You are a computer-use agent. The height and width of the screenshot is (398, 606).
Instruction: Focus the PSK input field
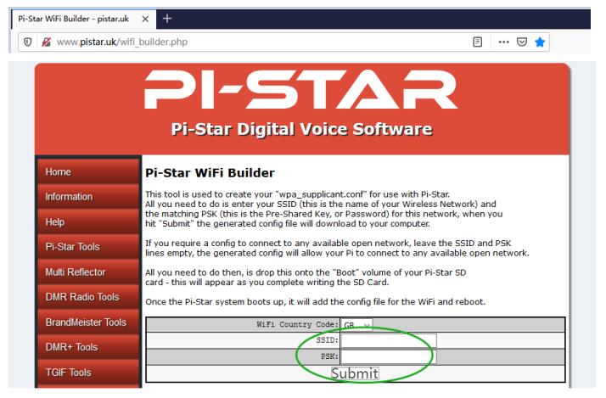click(389, 356)
